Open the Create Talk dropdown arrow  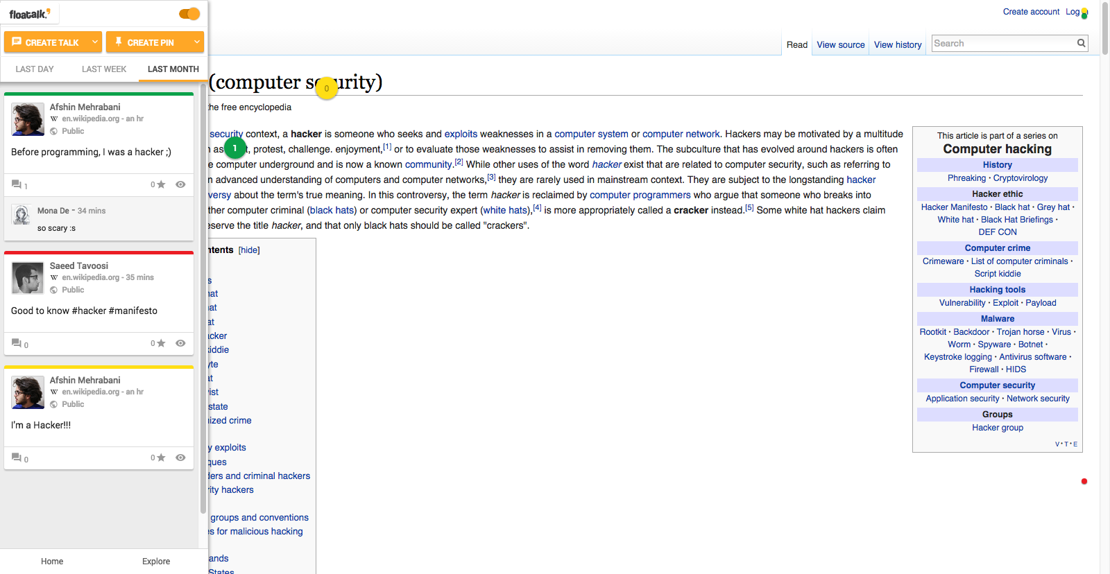pyautogui.click(x=95, y=42)
